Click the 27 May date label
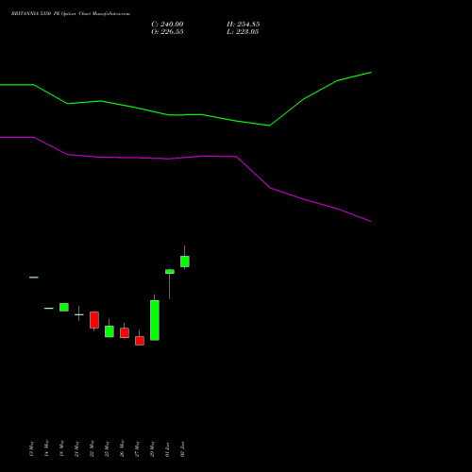Image resolution: width=472 pixels, height=472 pixels. coord(137,449)
